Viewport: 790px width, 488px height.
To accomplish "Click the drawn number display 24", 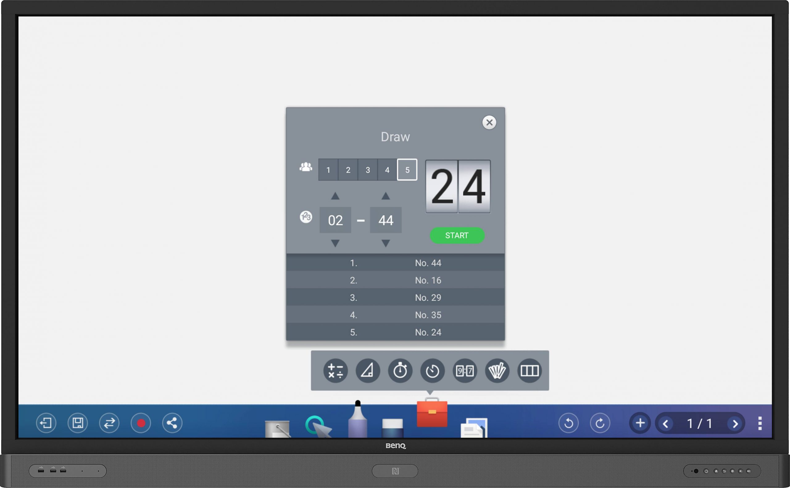I will point(458,187).
